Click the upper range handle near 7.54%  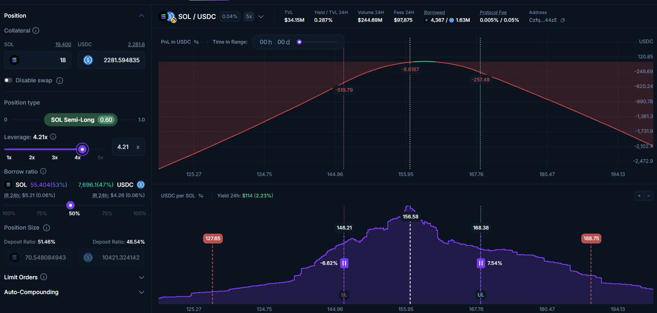click(x=481, y=263)
